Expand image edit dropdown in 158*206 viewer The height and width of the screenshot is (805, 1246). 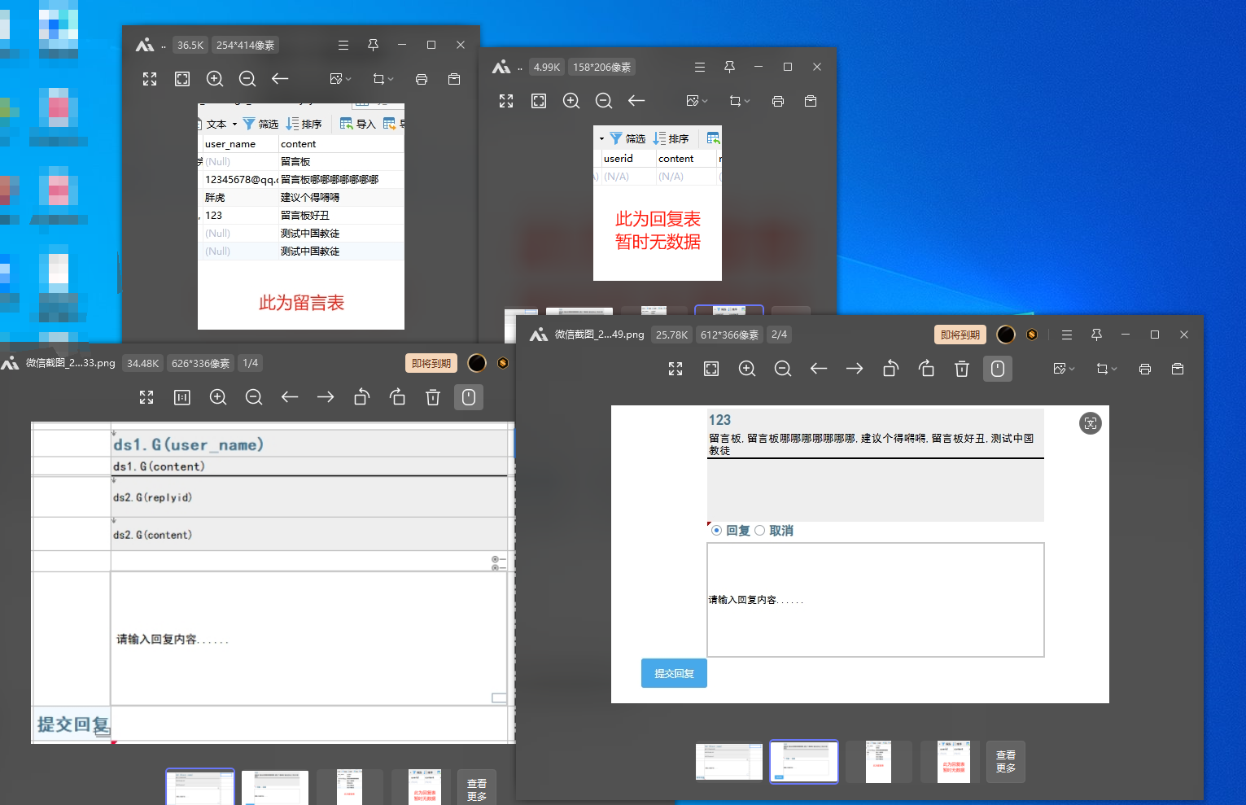697,101
